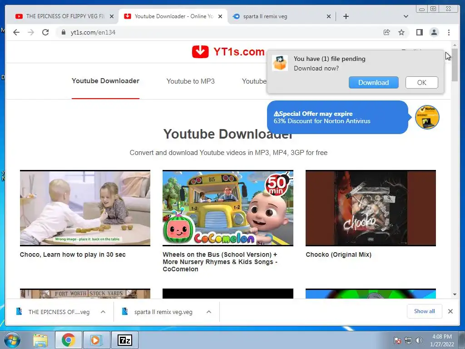Open Chrome side panel icon
This screenshot has height=349, width=465.
click(x=419, y=32)
